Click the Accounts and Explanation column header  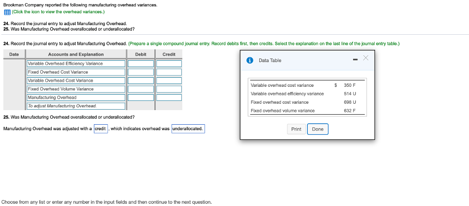[76, 54]
